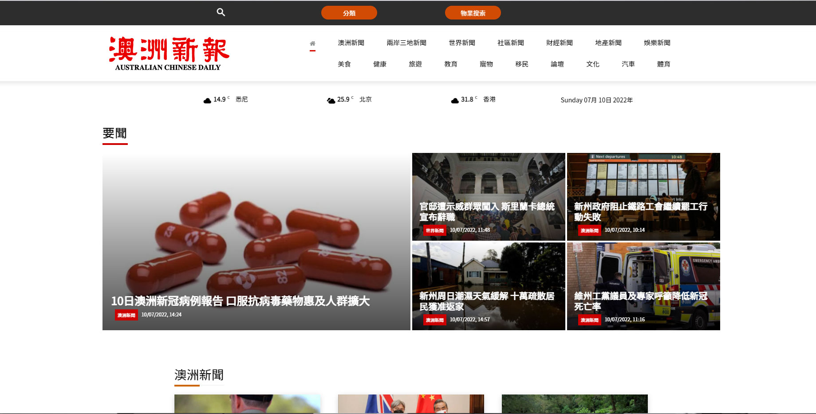Click the home icon in navigation
The width and height of the screenshot is (816, 414).
(x=313, y=43)
